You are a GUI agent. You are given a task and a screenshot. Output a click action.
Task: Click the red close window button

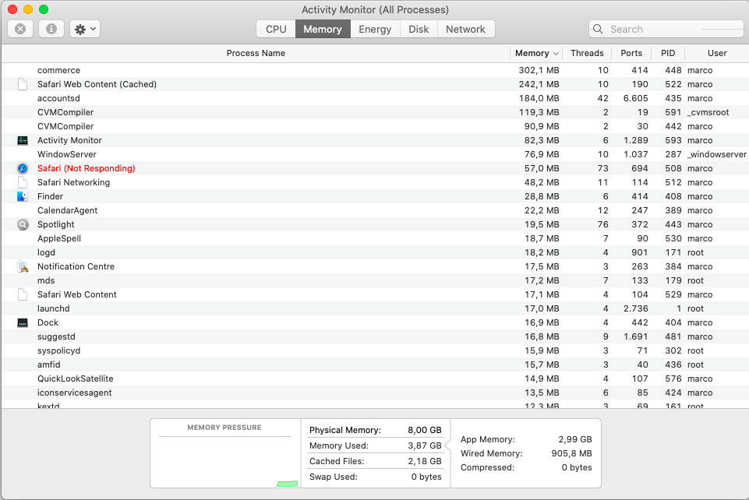coord(12,9)
